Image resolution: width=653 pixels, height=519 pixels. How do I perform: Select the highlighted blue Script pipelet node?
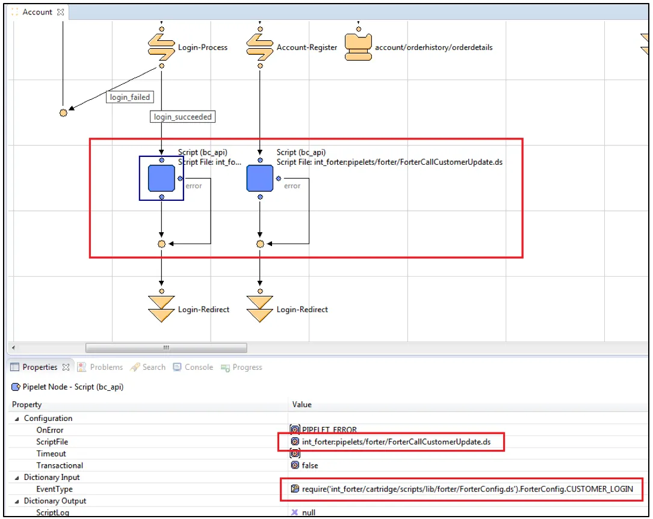(161, 178)
